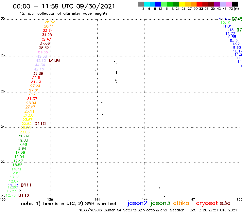The width and height of the screenshot is (242, 213).
Task: Click the wave height value 25.11
Action: click(x=29, y=111)
